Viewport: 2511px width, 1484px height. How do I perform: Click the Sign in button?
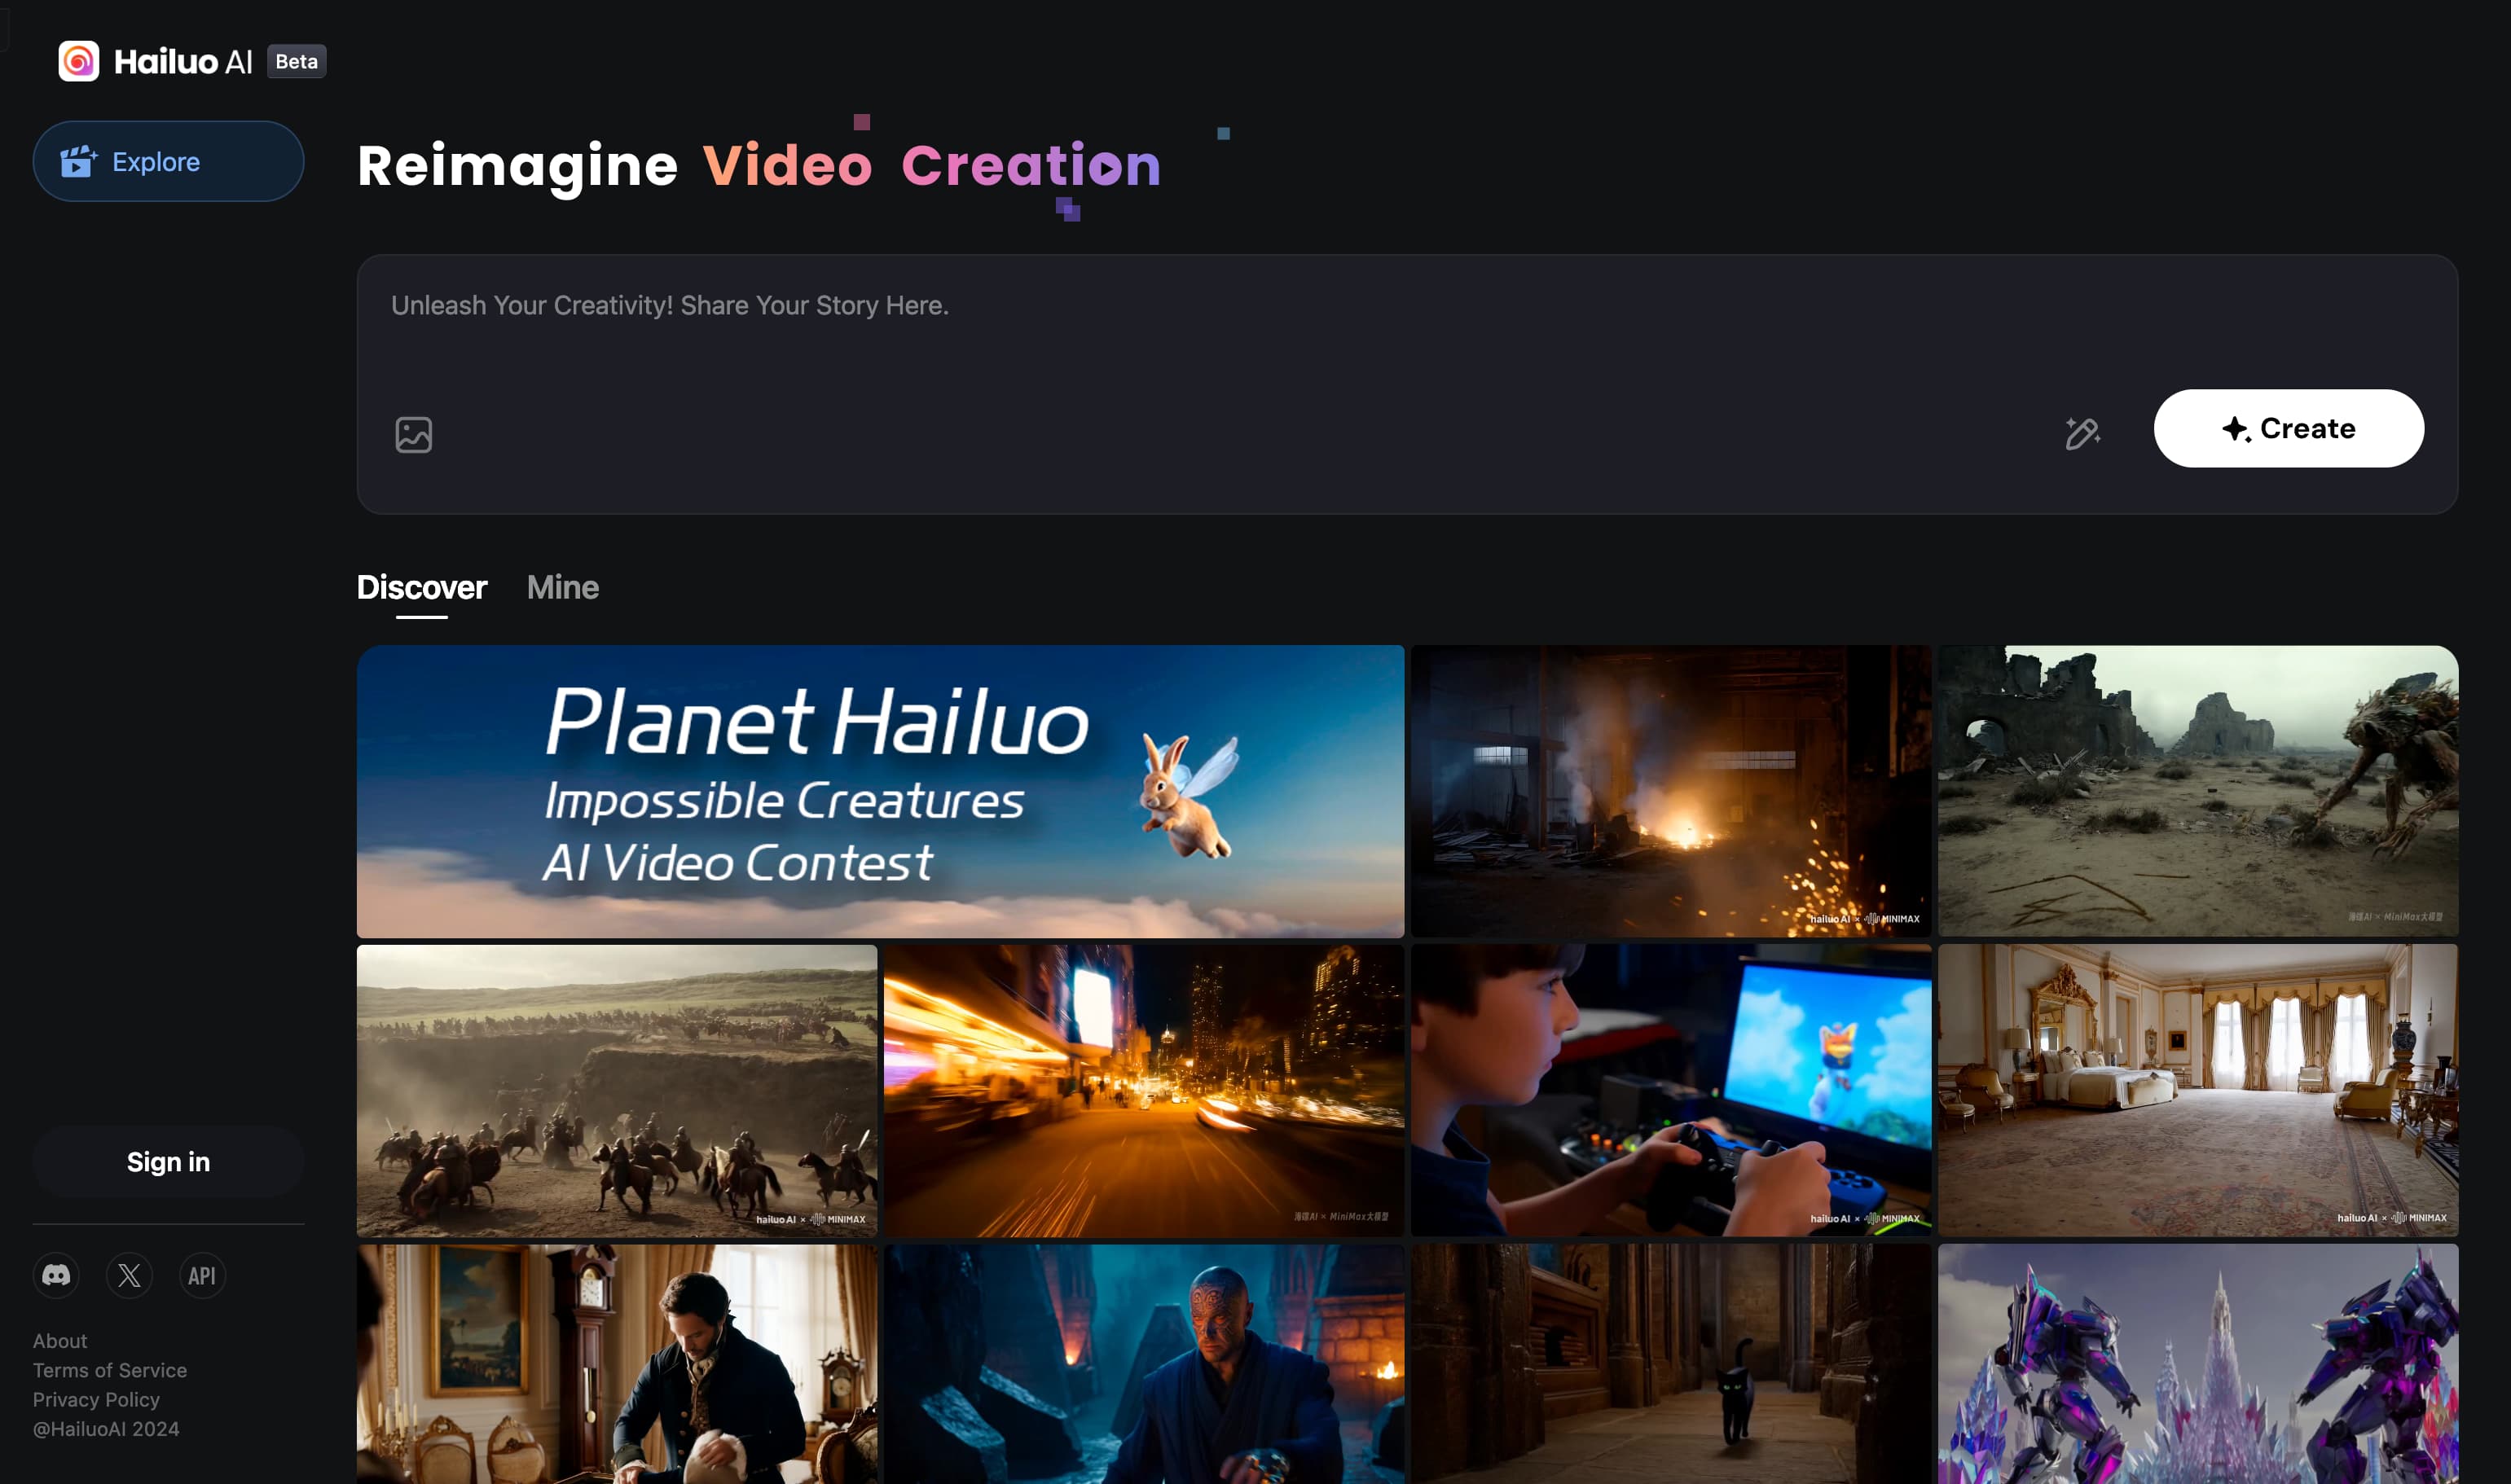coord(168,1162)
